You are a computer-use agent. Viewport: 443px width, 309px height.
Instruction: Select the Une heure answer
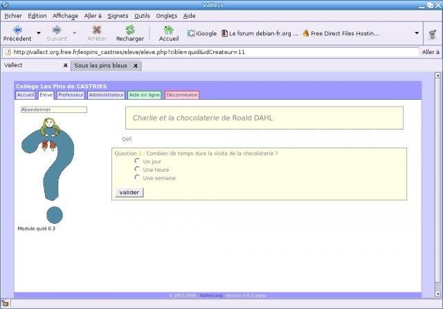(x=137, y=169)
